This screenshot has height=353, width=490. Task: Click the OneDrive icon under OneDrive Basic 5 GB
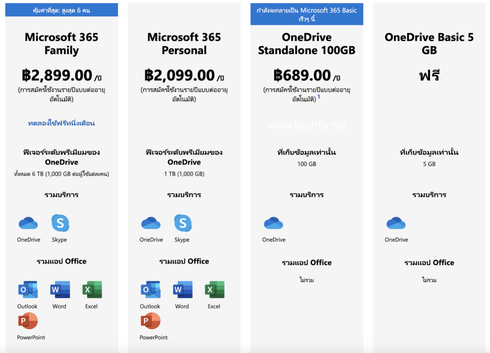pyautogui.click(x=396, y=223)
